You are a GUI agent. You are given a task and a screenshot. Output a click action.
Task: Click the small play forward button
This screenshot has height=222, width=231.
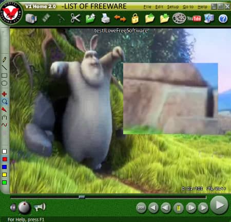click(203, 208)
